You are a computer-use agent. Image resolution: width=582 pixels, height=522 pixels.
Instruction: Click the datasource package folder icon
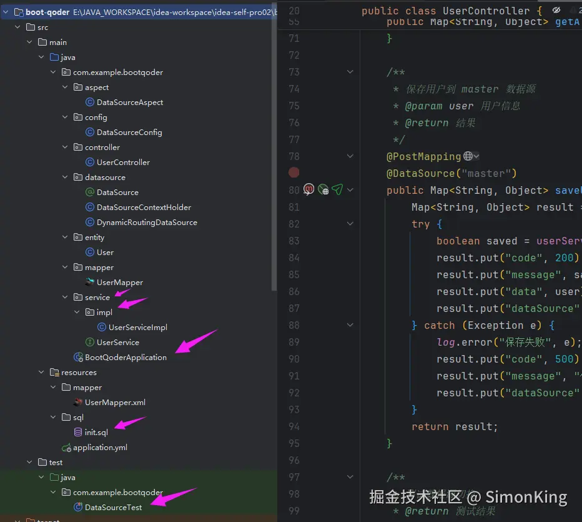[x=78, y=177]
